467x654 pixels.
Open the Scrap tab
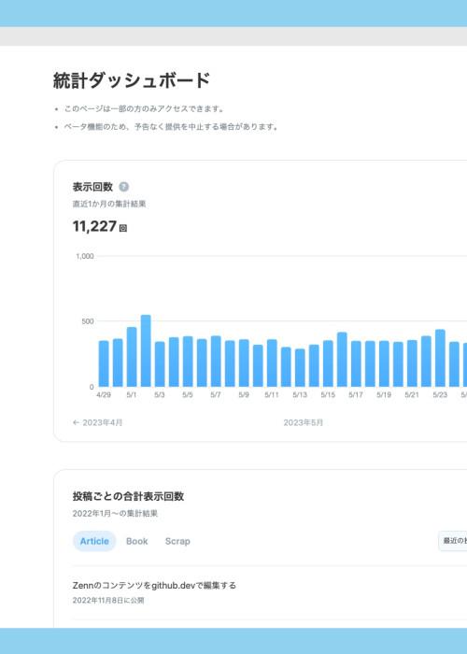click(177, 541)
